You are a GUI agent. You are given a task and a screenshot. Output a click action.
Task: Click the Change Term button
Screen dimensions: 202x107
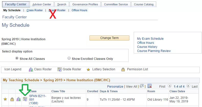coord(109,38)
